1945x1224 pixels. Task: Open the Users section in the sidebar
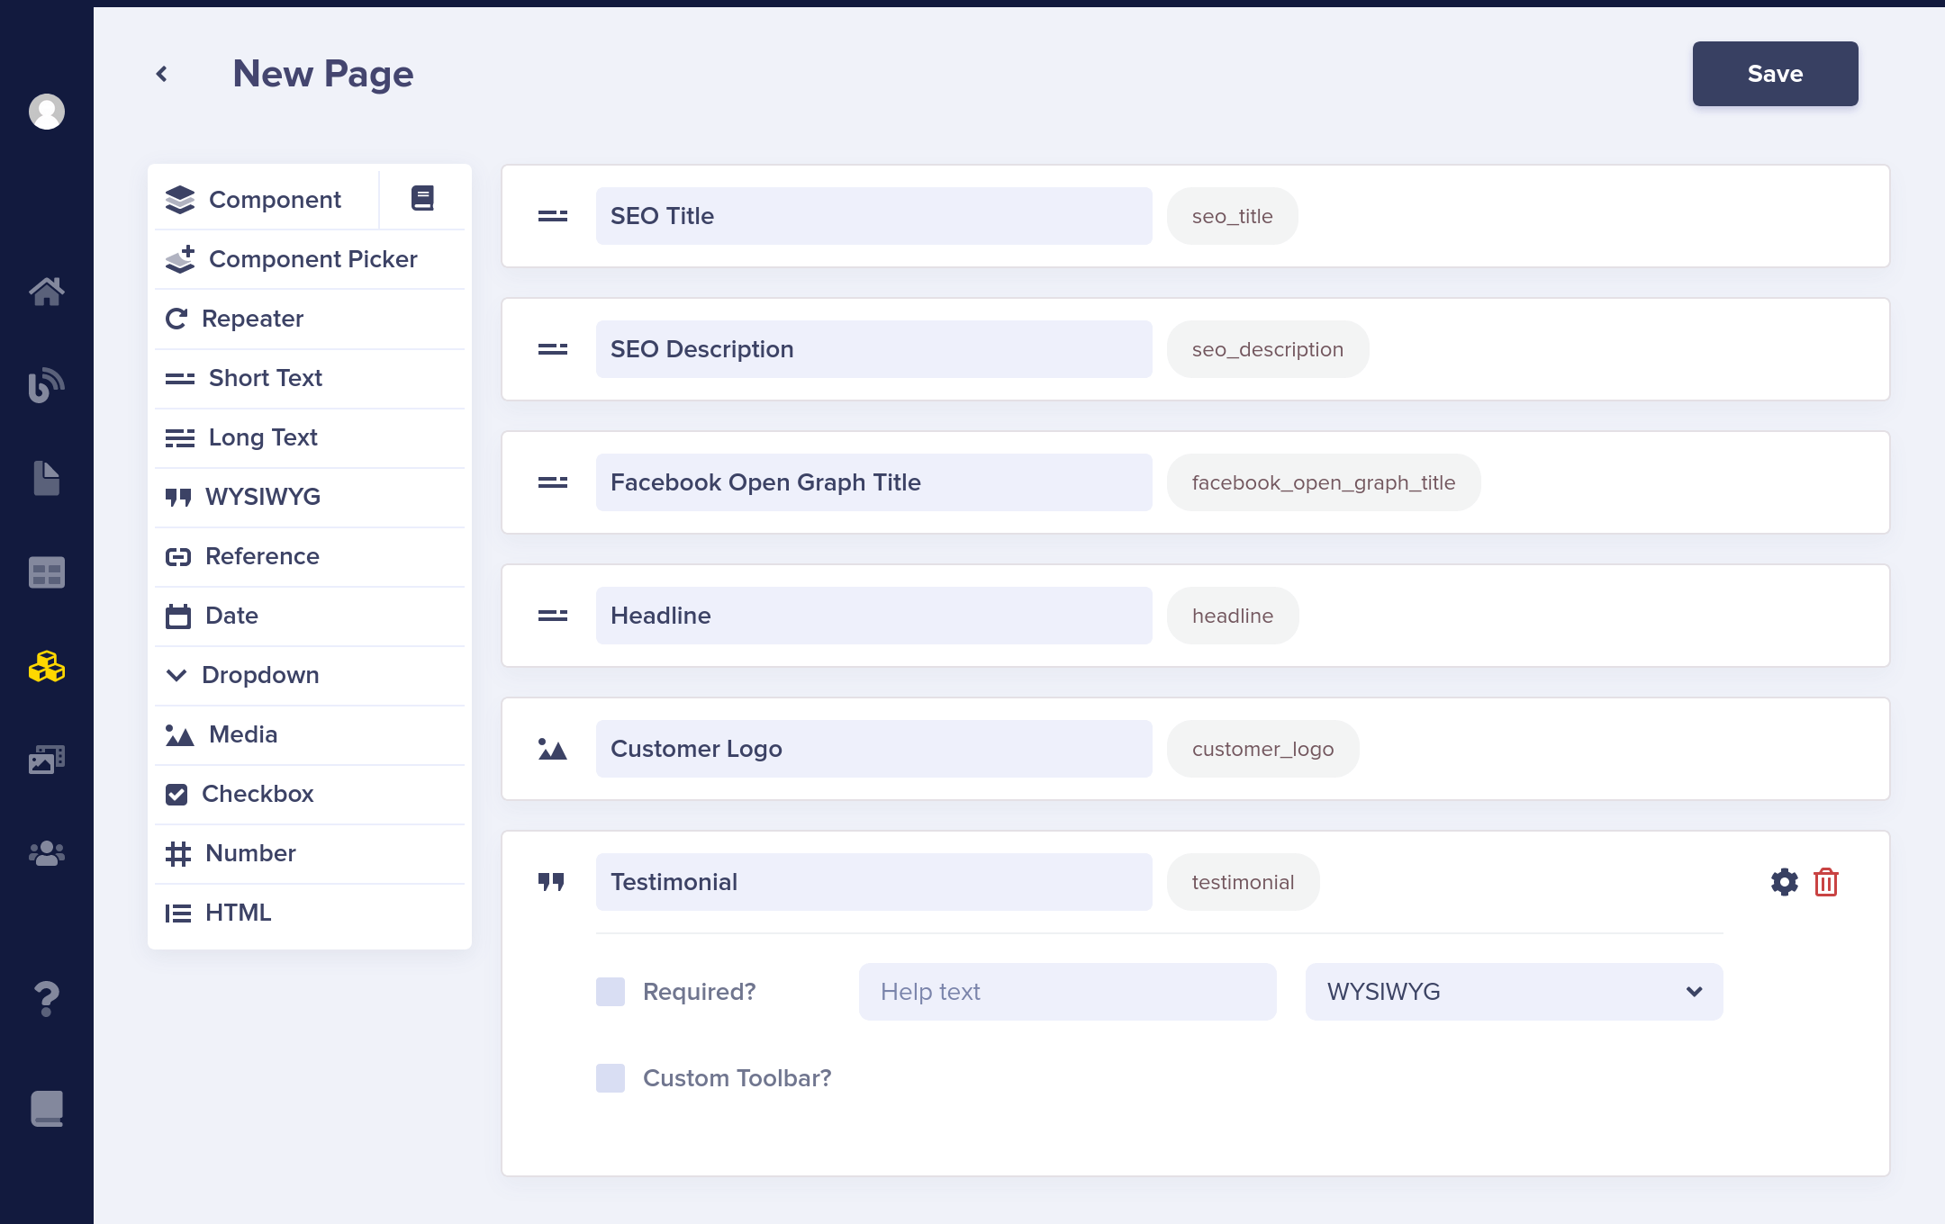click(x=47, y=854)
